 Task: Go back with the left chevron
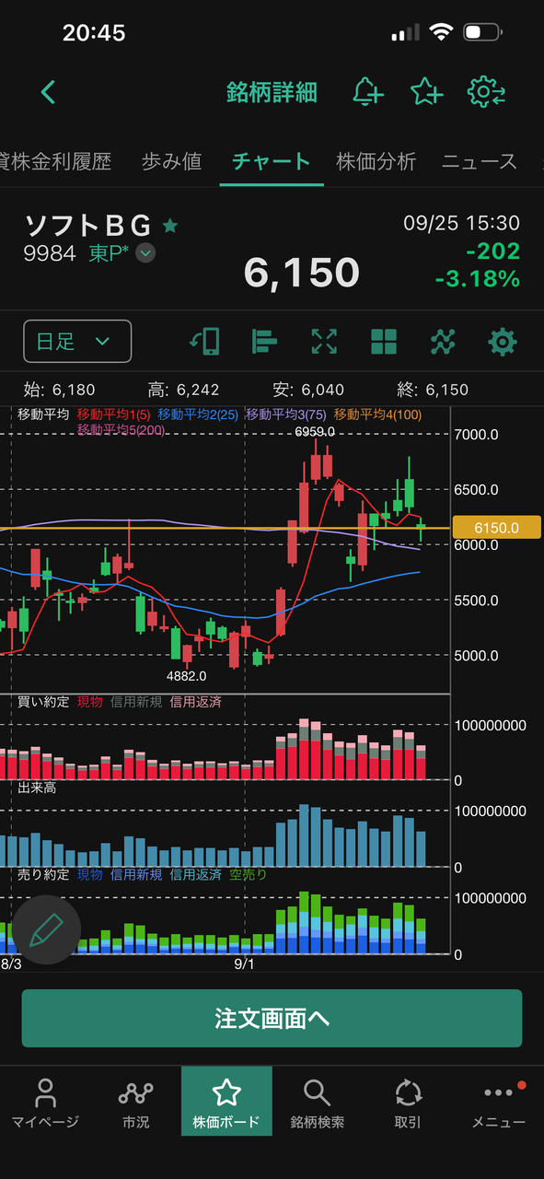[49, 92]
